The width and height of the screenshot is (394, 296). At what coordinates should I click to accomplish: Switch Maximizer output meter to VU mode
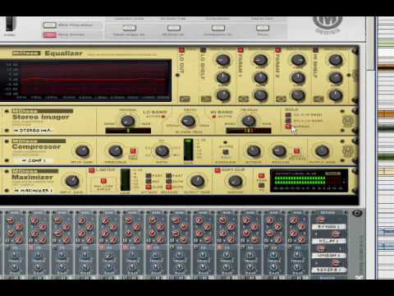pyautogui.click(x=261, y=185)
